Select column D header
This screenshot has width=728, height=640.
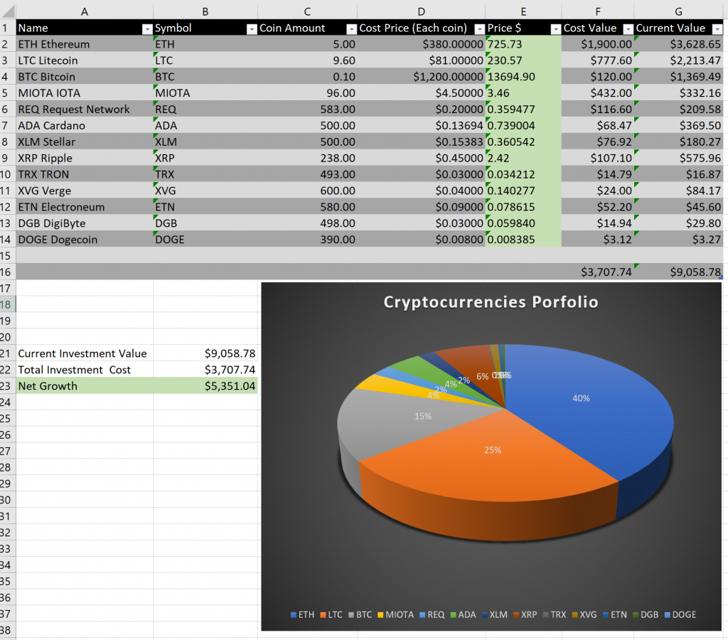(x=421, y=11)
